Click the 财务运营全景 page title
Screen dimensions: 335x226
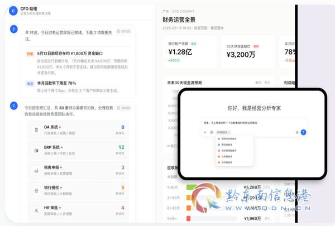pyautogui.click(x=179, y=20)
